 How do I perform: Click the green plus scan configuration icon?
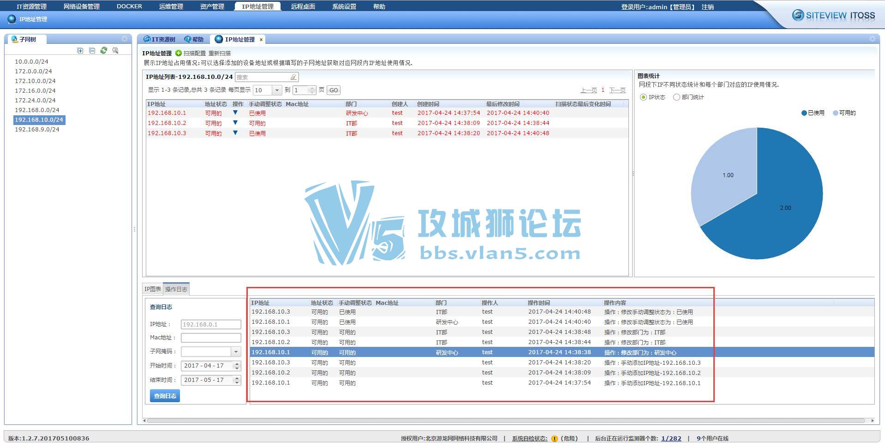179,53
